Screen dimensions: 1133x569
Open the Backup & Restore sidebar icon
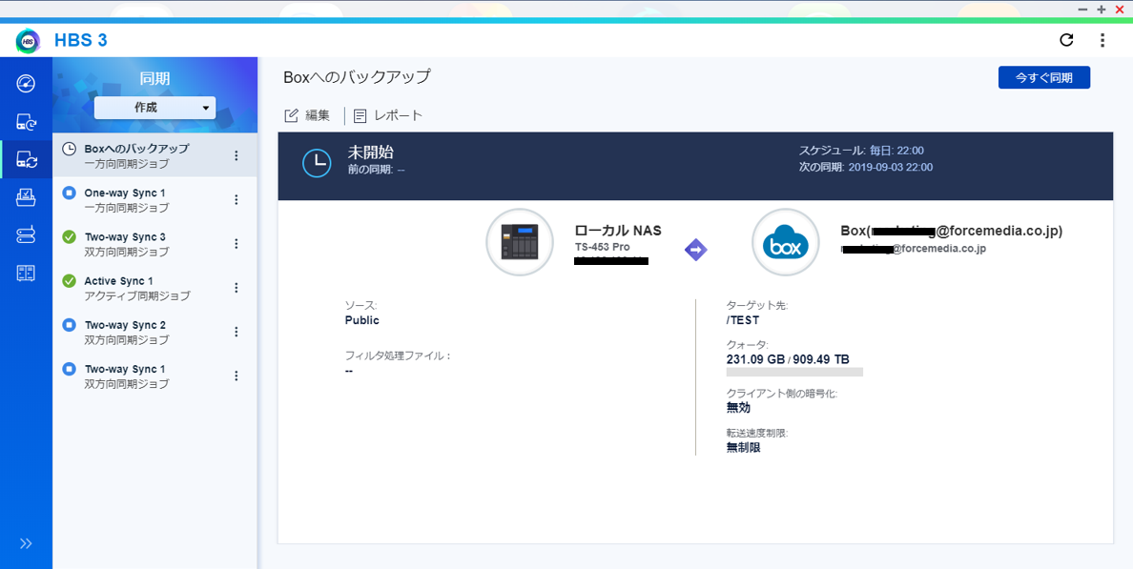pos(26,122)
